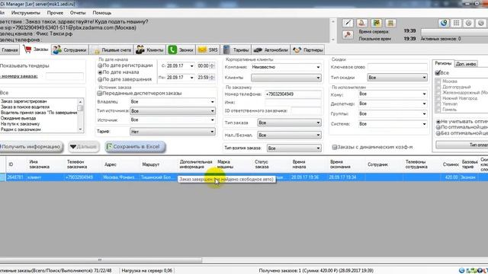Expand the Владелец dropdown
Screen dimensions: 488x274
pyautogui.click(x=212, y=101)
